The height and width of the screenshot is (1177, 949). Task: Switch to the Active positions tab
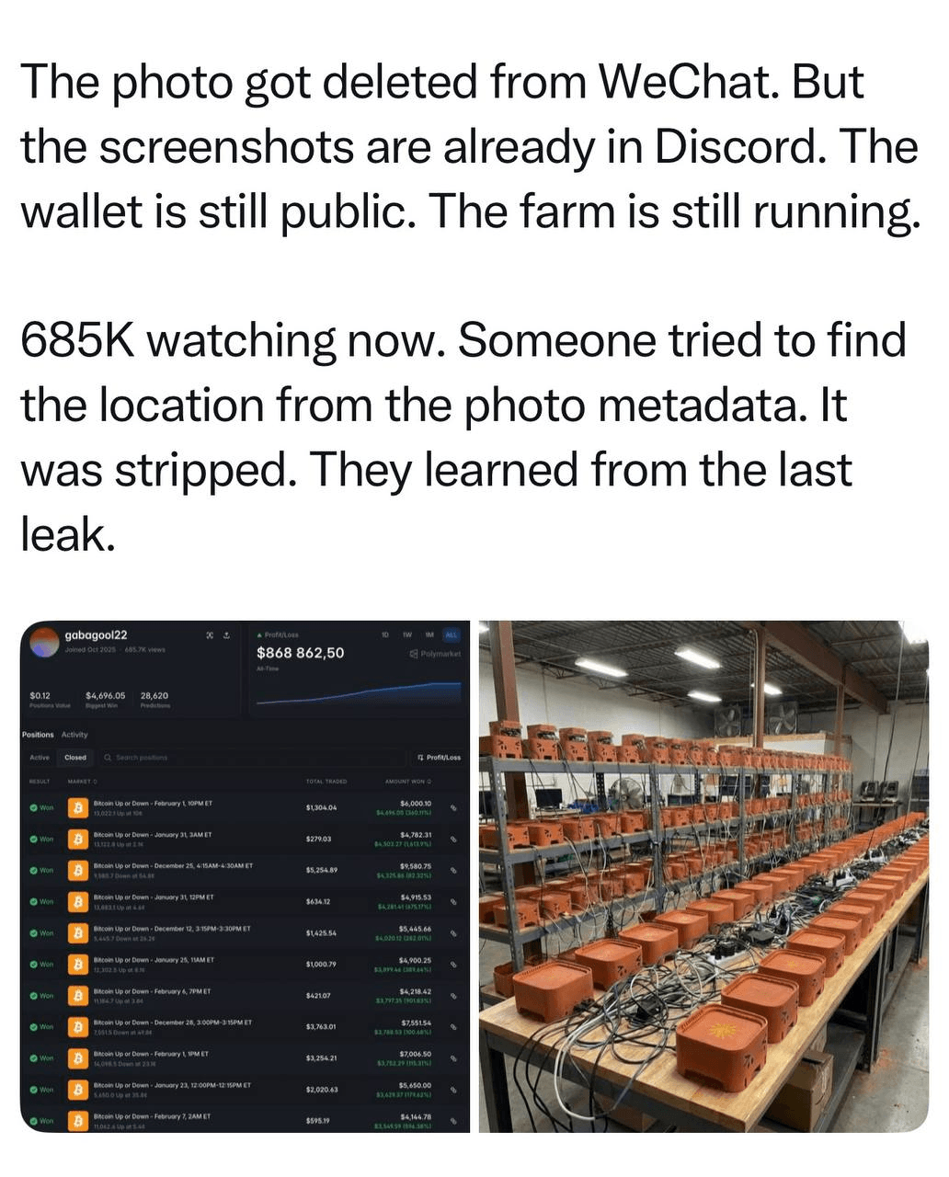pyautogui.click(x=40, y=757)
